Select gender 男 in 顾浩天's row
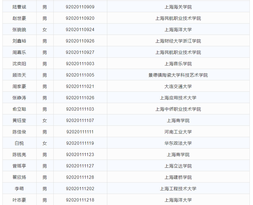Screen dimensions: 253x205 pyautogui.click(x=45, y=75)
